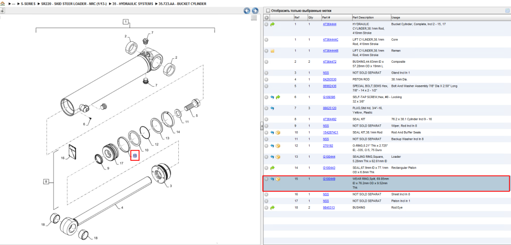Sort by the Usage column header
This screenshot has height=245, width=511.
[x=450, y=17]
